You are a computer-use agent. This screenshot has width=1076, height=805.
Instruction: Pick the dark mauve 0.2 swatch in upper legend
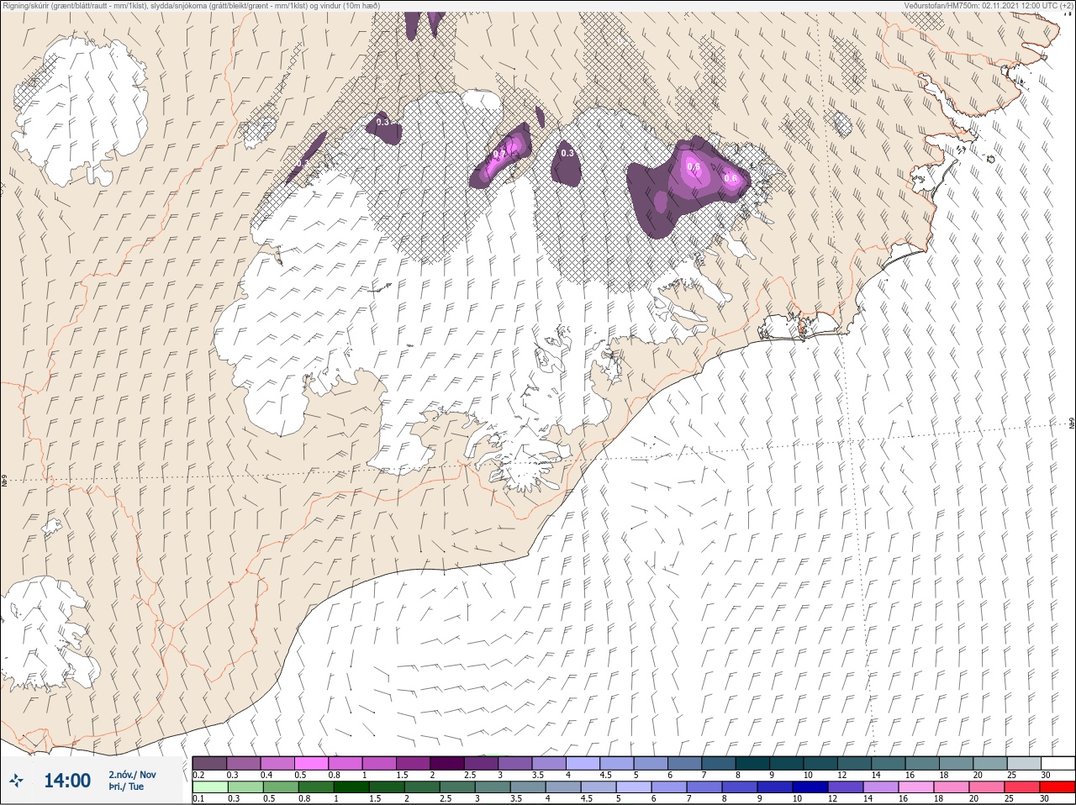209,763
